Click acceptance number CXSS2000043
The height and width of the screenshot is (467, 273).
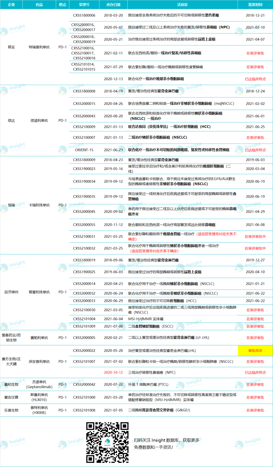pyautogui.click(x=84, y=116)
